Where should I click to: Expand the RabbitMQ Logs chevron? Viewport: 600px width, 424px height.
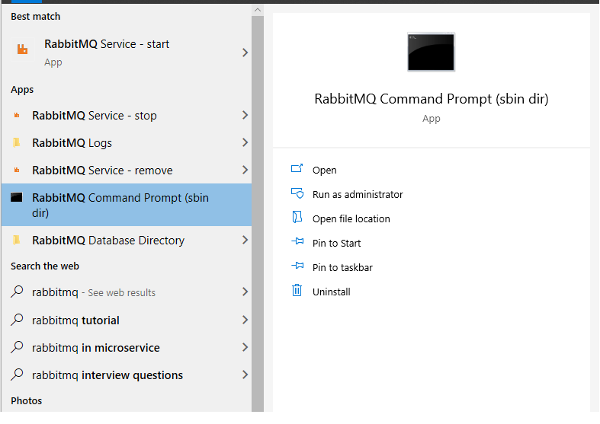point(245,142)
